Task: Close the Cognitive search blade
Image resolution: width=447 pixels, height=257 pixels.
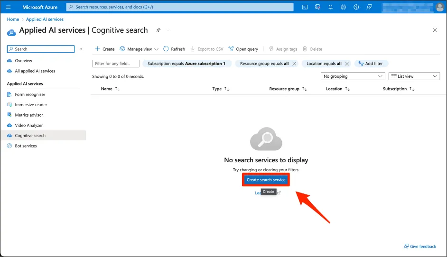Action: pos(435,30)
